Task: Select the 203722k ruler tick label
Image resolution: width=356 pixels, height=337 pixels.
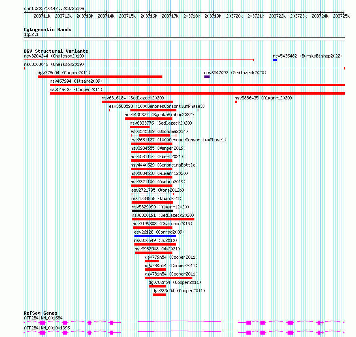Action: click(277, 16)
